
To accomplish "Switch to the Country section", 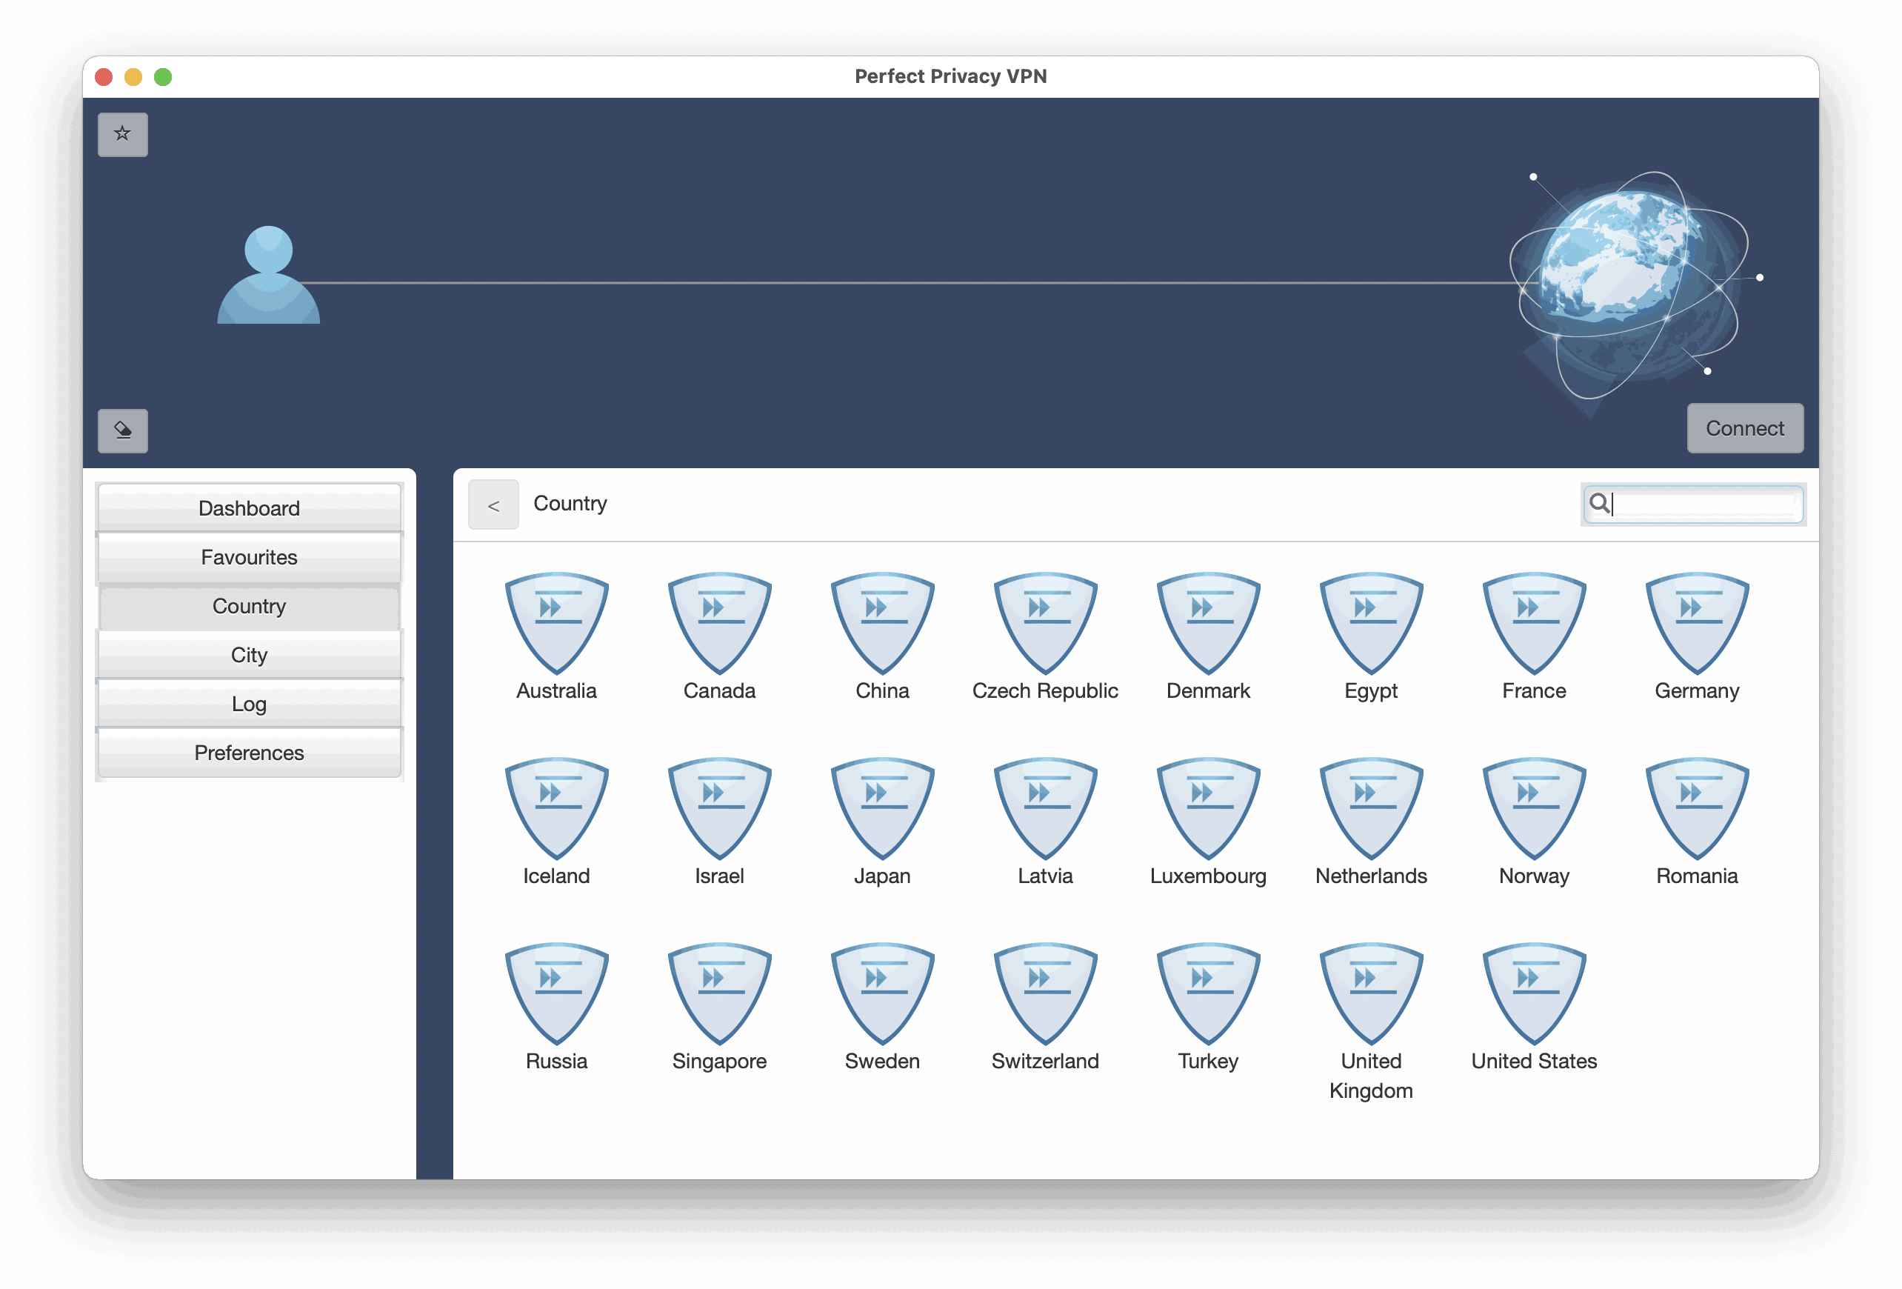I will point(249,607).
